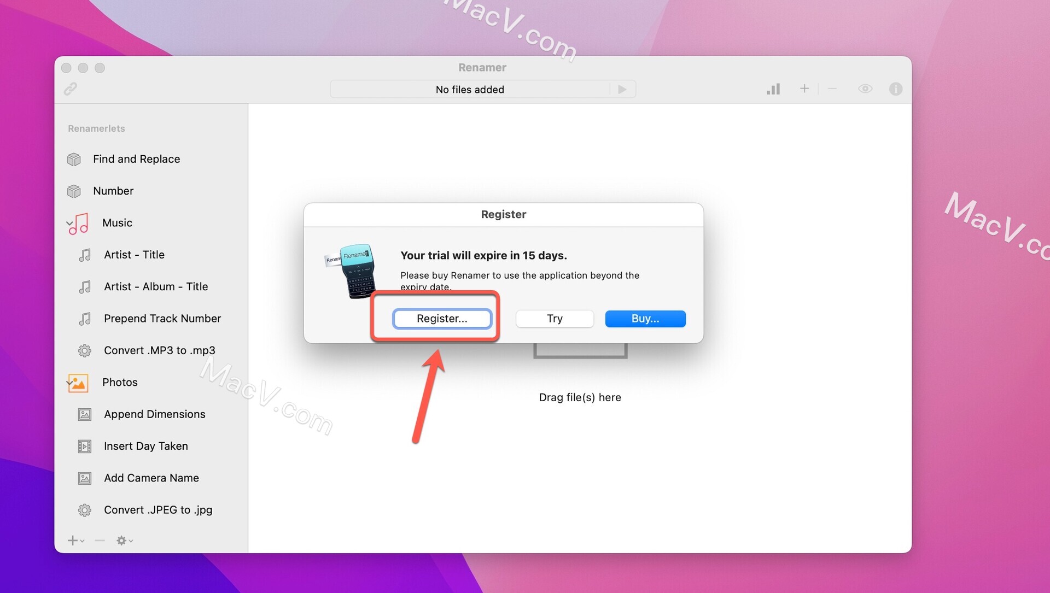Click image icon beside Add Camera Name
Image resolution: width=1050 pixels, height=593 pixels.
click(85, 479)
